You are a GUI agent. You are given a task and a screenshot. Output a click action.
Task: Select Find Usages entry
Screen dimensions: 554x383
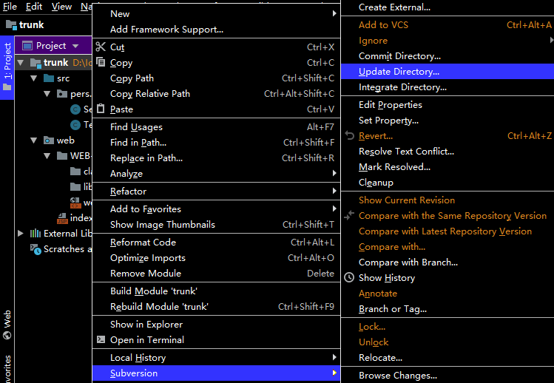click(x=216, y=127)
